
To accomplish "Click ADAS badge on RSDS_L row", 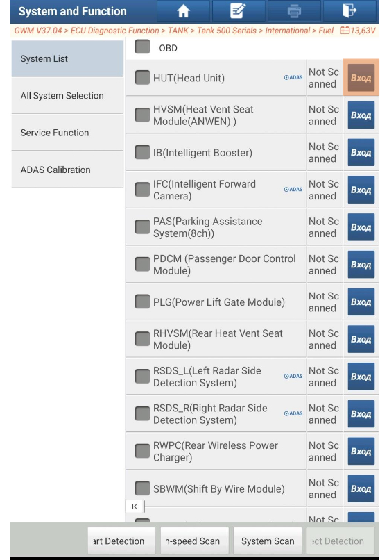I will click(293, 376).
